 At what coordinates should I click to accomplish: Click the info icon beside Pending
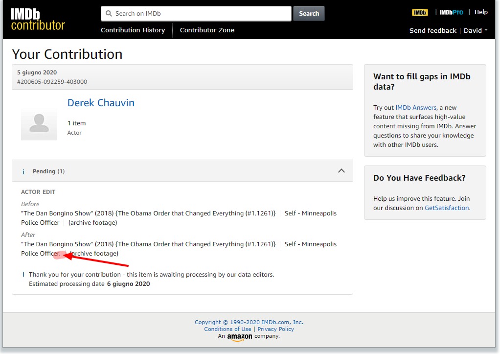pyautogui.click(x=23, y=172)
